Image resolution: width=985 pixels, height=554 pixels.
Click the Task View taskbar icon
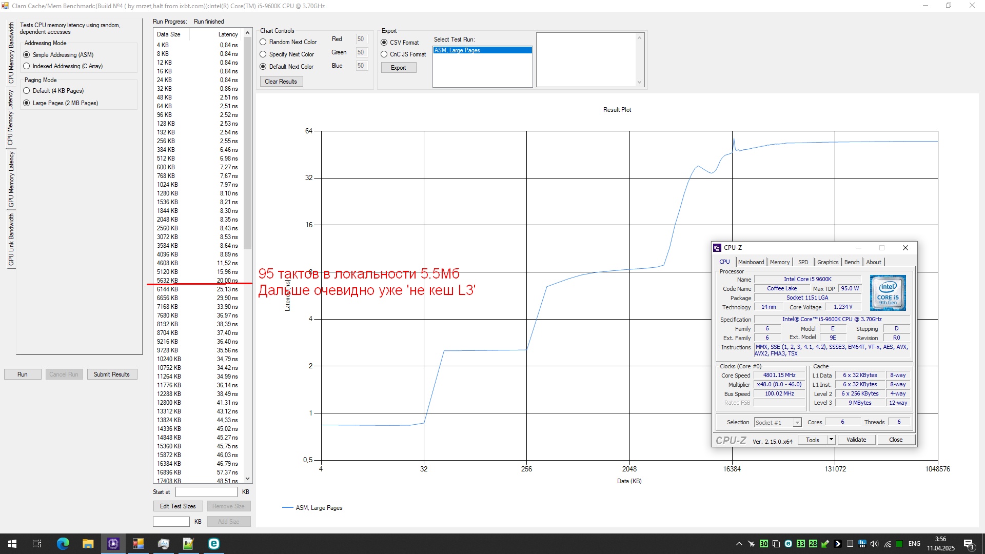pos(37,544)
